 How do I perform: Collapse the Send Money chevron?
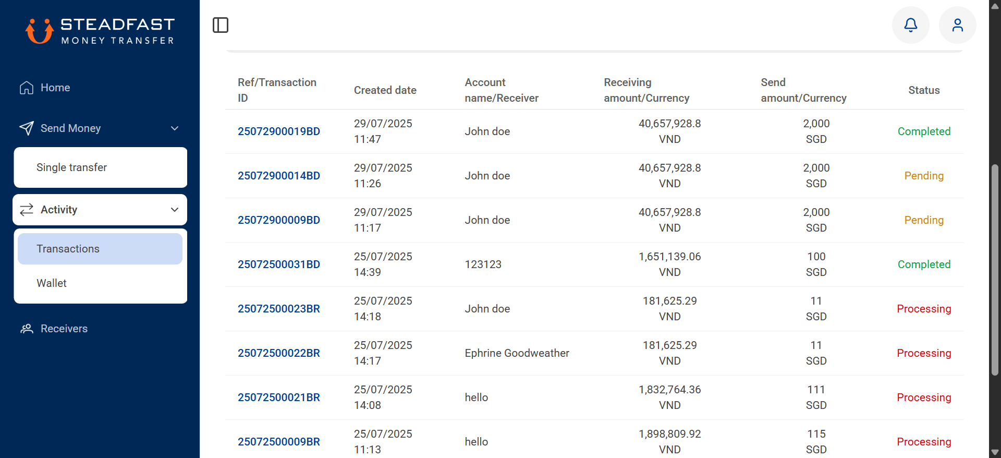coord(175,128)
